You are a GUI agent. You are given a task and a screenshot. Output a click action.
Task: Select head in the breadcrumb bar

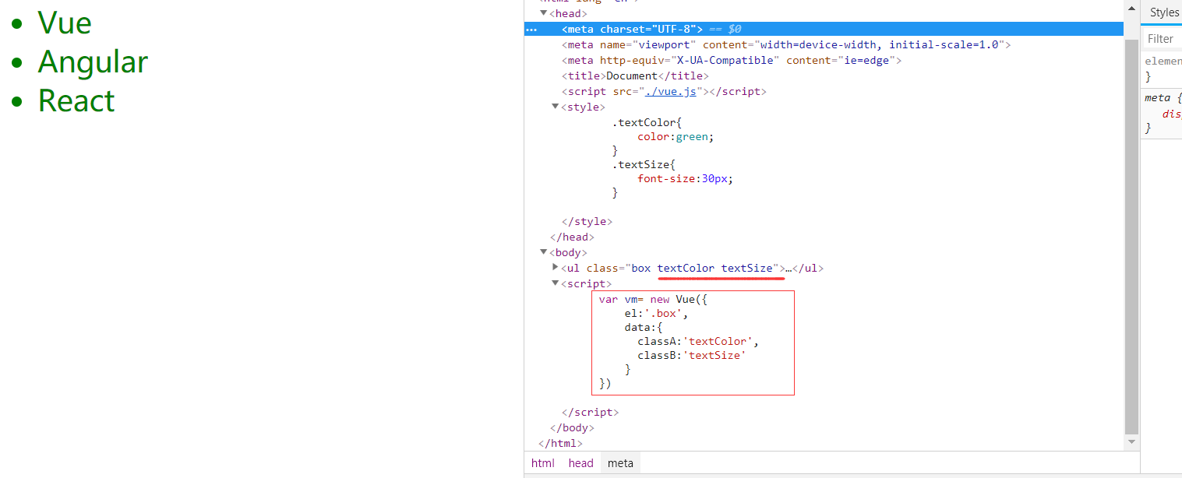(580, 463)
